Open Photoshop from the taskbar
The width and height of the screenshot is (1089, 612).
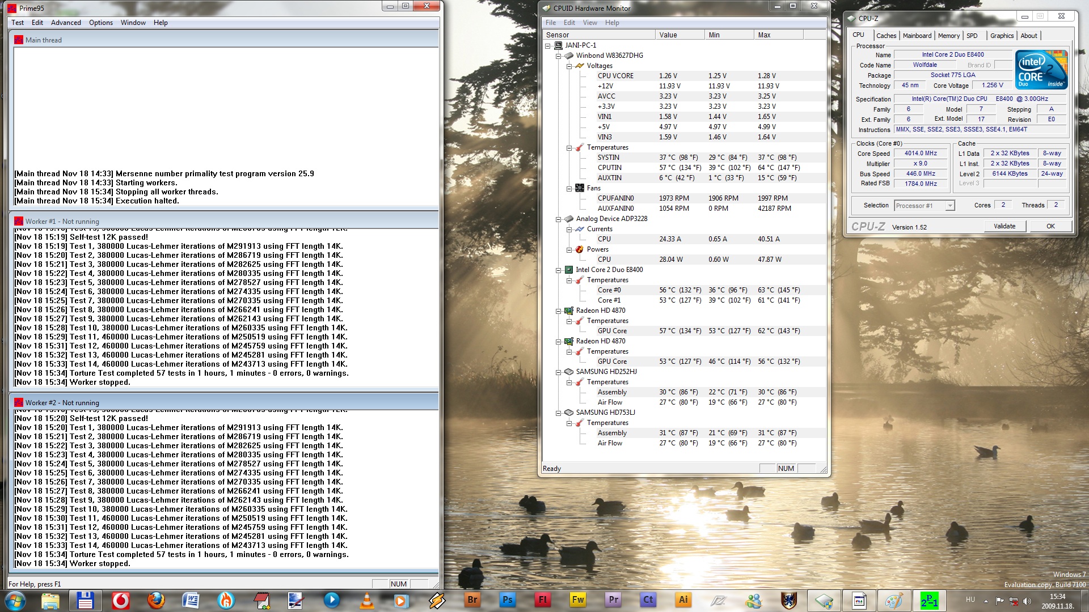[507, 600]
